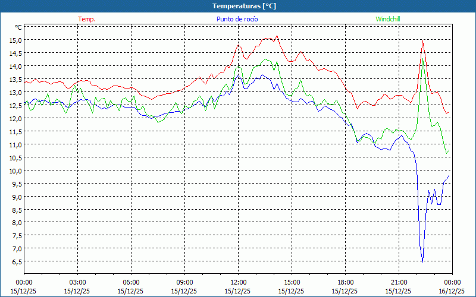Select the 6,5 y-axis value label

[16, 262]
